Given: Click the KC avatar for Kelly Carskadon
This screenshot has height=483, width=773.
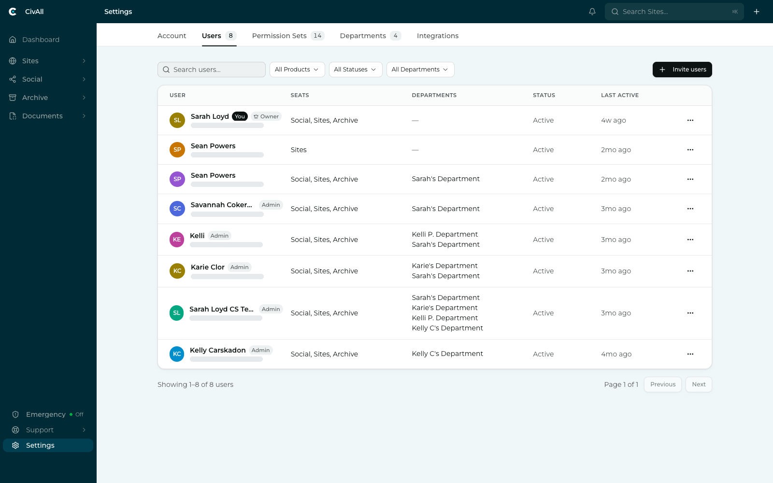Looking at the screenshot, I should [x=177, y=354].
